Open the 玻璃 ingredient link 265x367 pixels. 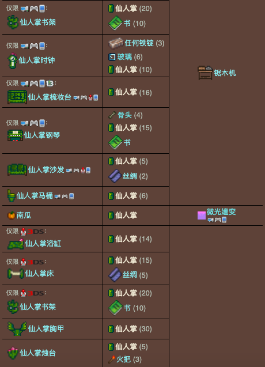point(124,57)
